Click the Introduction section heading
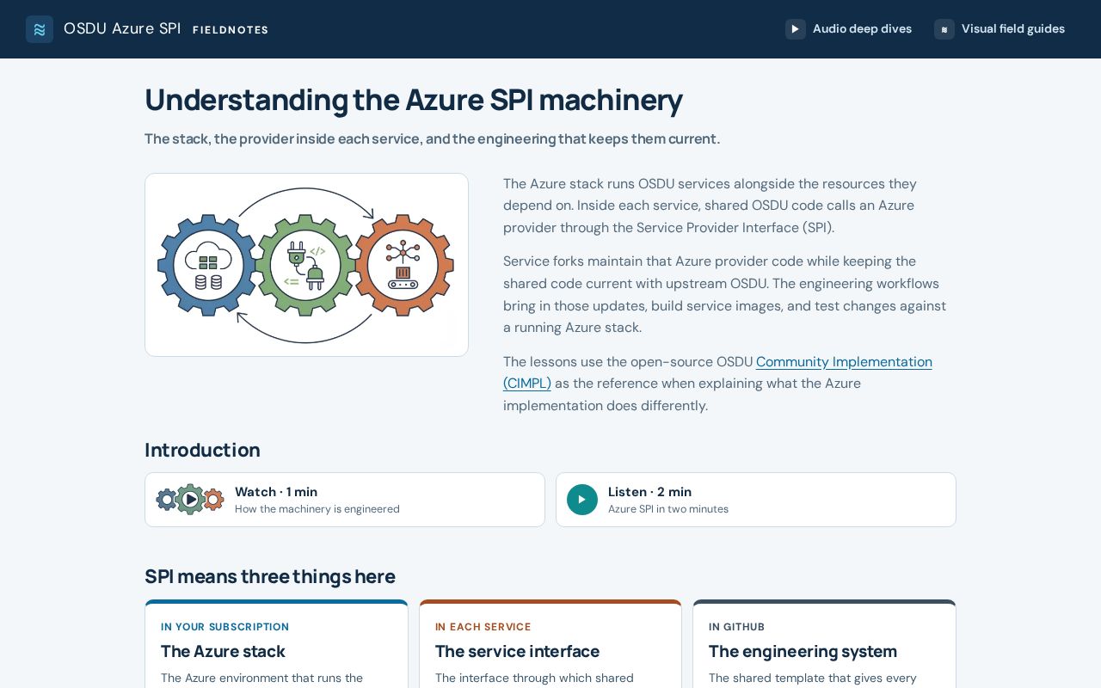Viewport: 1101px width, 688px height. 202,450
